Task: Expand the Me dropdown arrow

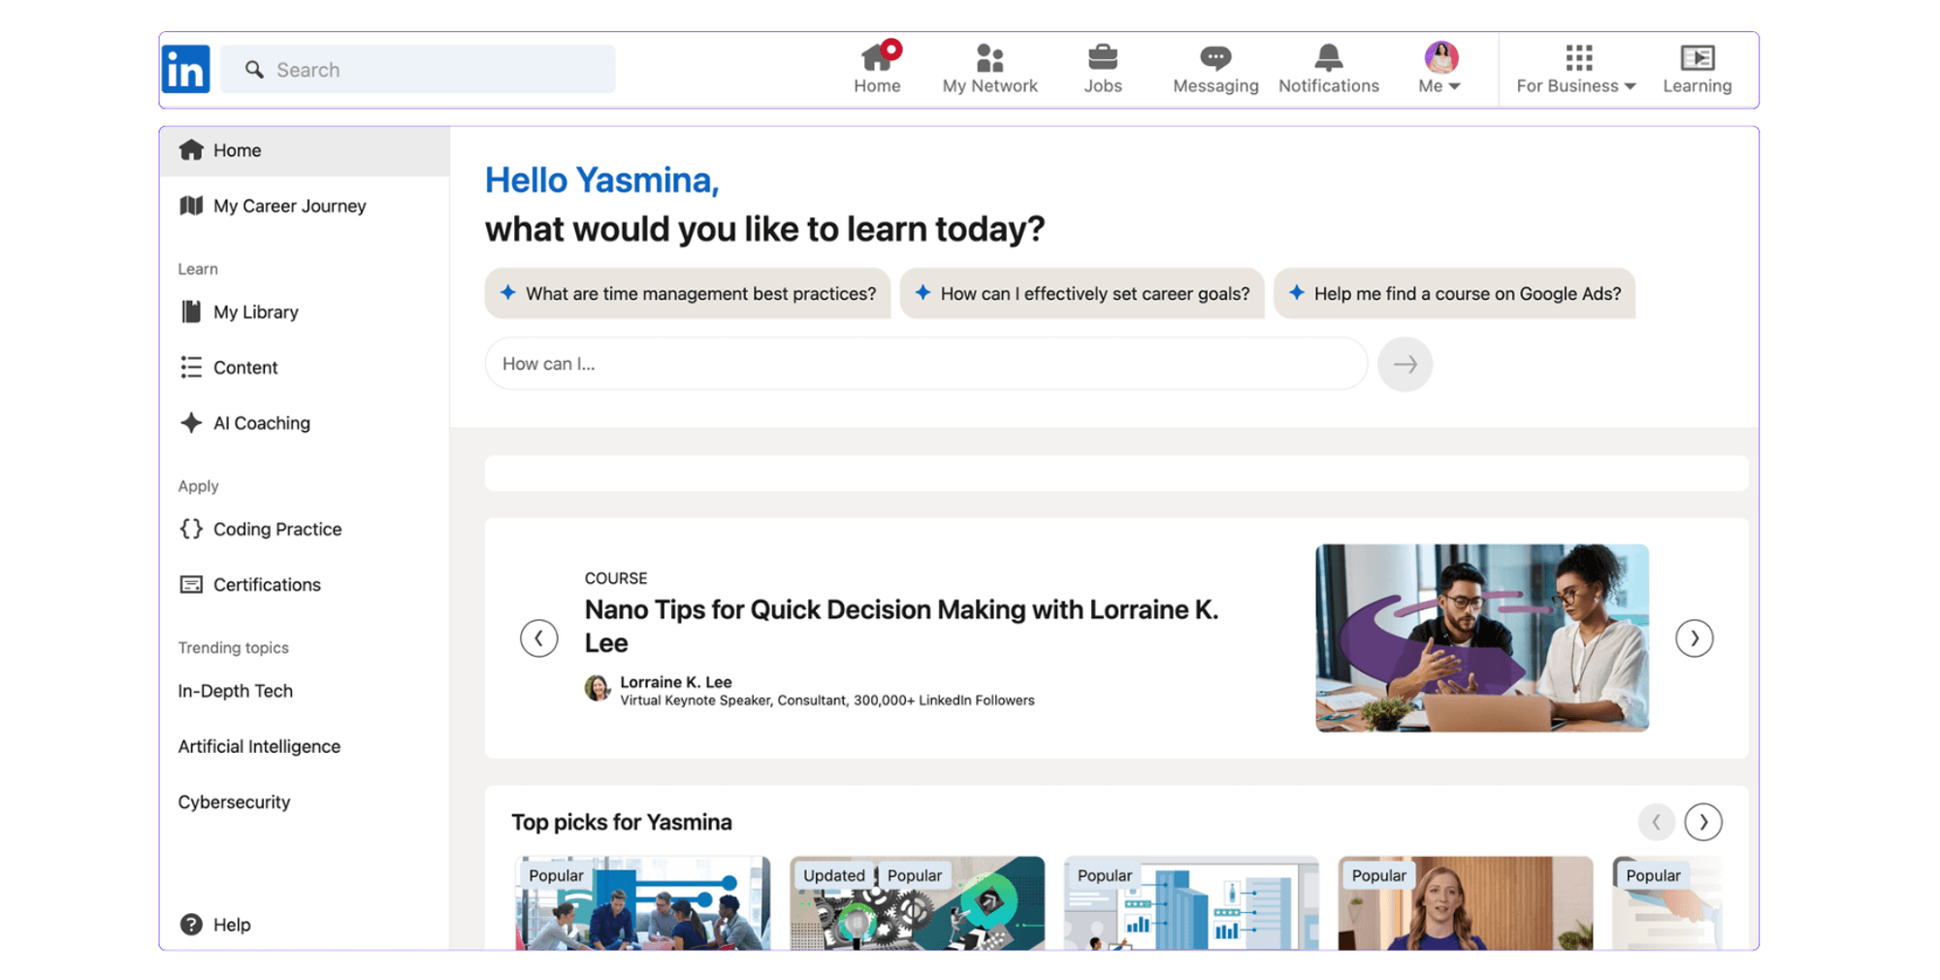Action: (1454, 86)
